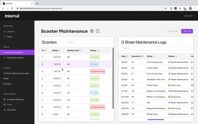Click the Company Settings gear icon
The width and height of the screenshot is (198, 124).
4,100
